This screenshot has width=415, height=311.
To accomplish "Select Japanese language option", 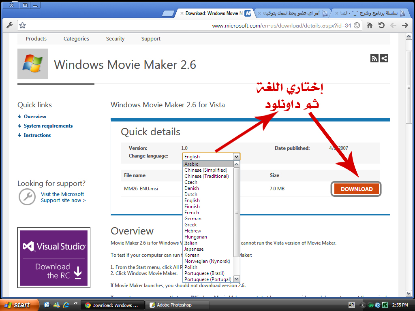I will tap(208, 249).
